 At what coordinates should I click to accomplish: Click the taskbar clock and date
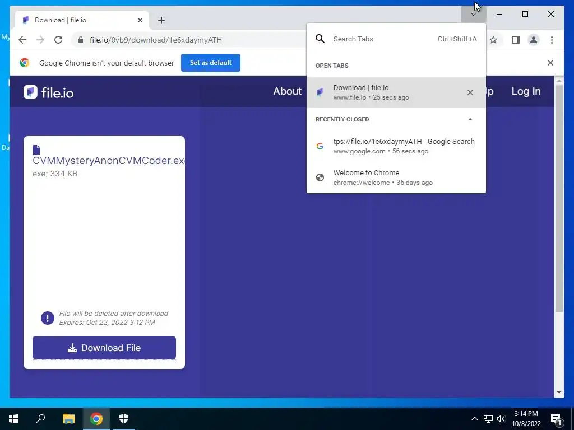[526, 419]
